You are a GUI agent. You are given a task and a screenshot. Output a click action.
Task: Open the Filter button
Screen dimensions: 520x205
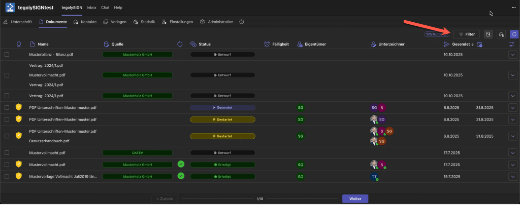[466, 34]
